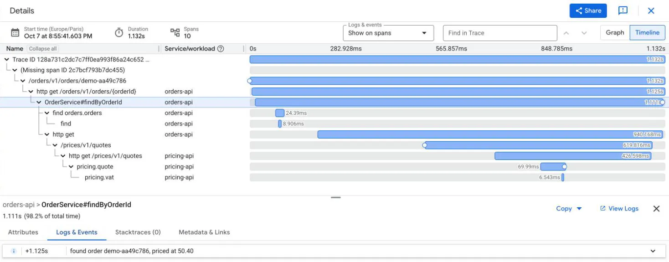Collapse http get /orders/v1/orders/{orderId} span
Viewport: 669px width, 262px height.
coord(31,92)
